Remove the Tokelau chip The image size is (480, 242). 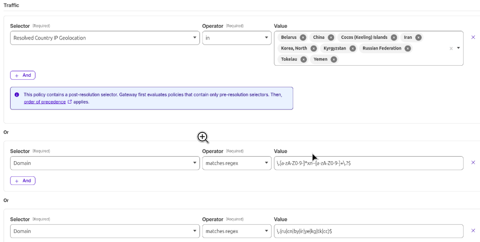pos(303,59)
